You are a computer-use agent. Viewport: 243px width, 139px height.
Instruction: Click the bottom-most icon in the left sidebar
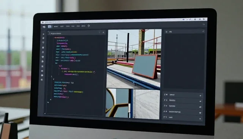tap(42, 80)
